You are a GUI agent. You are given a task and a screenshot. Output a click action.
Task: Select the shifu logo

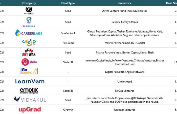click(x=29, y=62)
